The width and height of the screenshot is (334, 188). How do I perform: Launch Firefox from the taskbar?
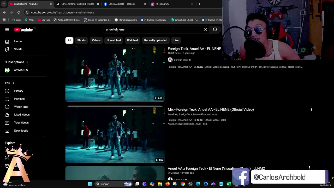[x=167, y=184]
